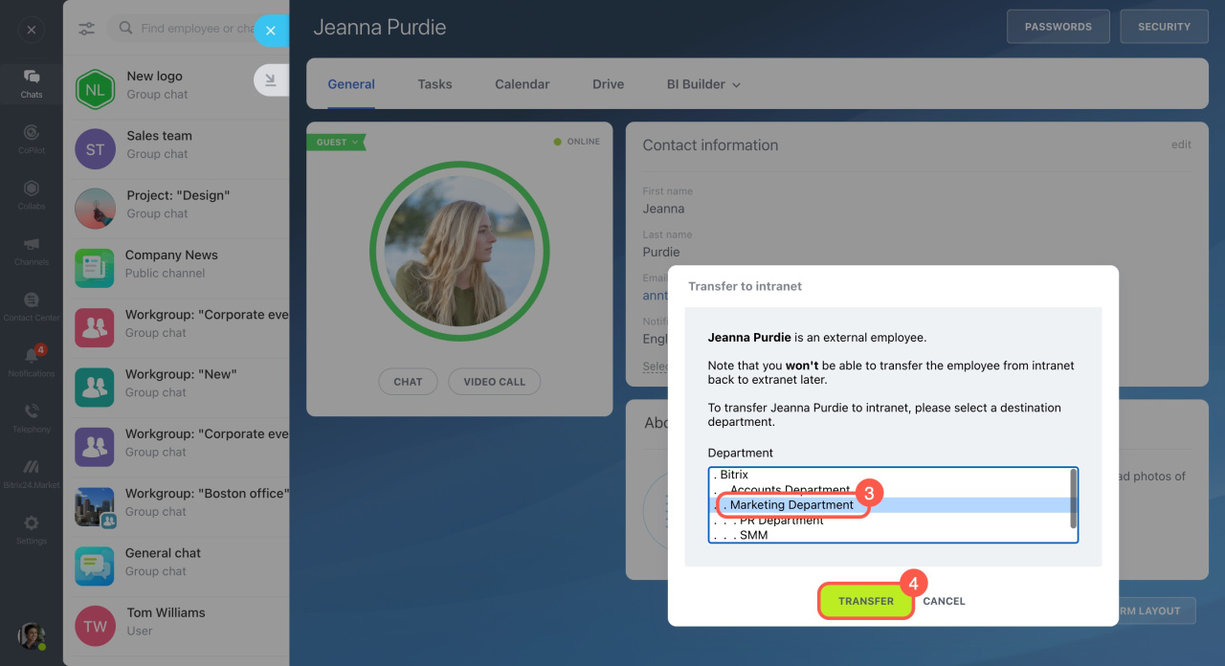The image size is (1225, 666).
Task: Expand the GUEST status label dropdown
Action: pyautogui.click(x=336, y=143)
